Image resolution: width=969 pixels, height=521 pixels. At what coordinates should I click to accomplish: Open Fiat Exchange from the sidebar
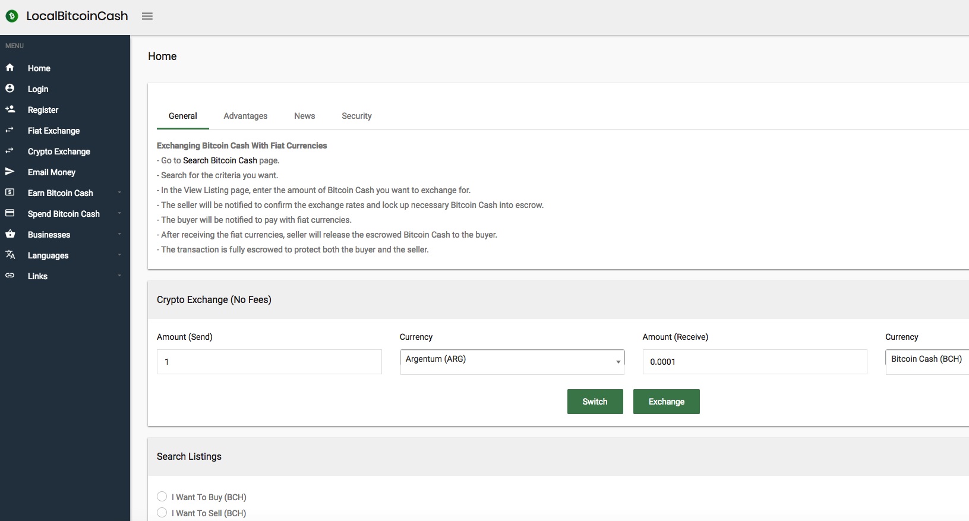(x=53, y=131)
